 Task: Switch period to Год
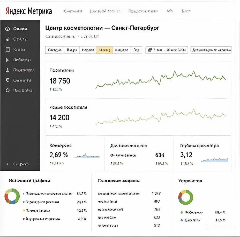click(x=136, y=50)
